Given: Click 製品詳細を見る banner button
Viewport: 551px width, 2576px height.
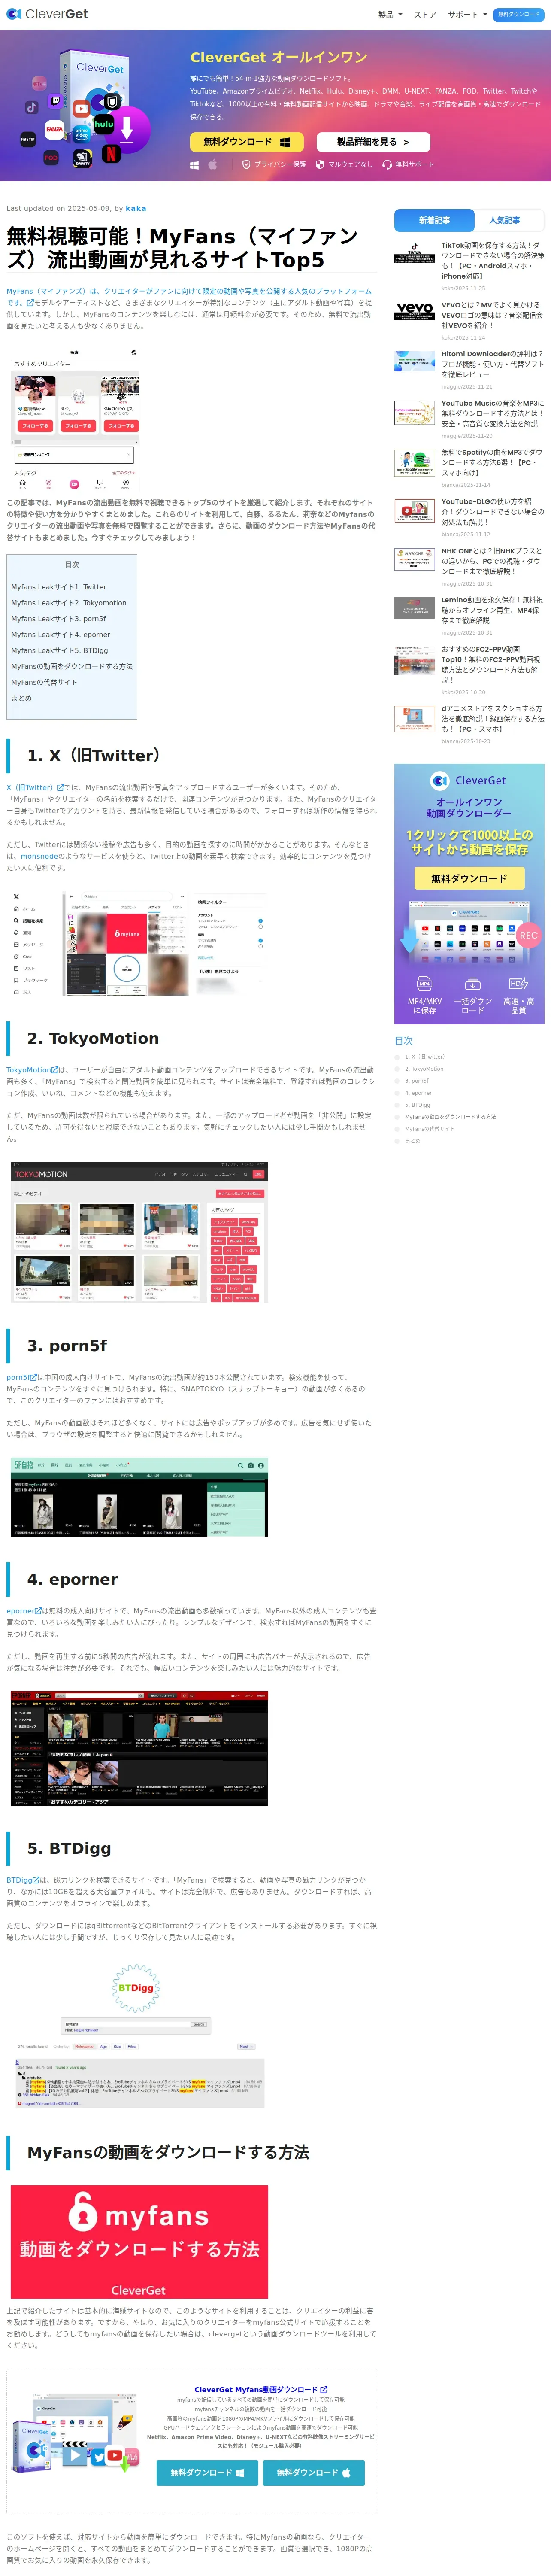Looking at the screenshot, I should (373, 142).
